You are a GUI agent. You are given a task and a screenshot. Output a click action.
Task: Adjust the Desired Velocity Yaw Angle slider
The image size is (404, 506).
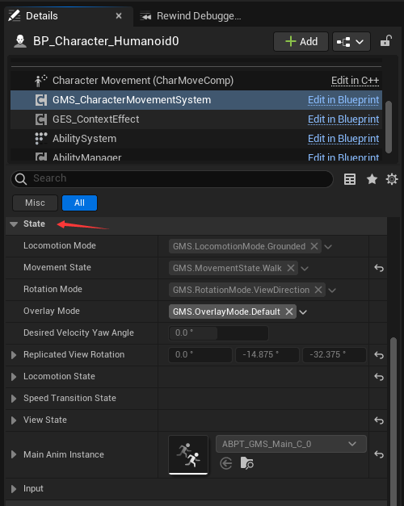pos(218,333)
